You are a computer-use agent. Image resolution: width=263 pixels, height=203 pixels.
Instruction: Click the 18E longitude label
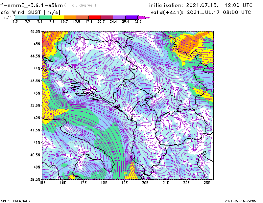coord(104,183)
